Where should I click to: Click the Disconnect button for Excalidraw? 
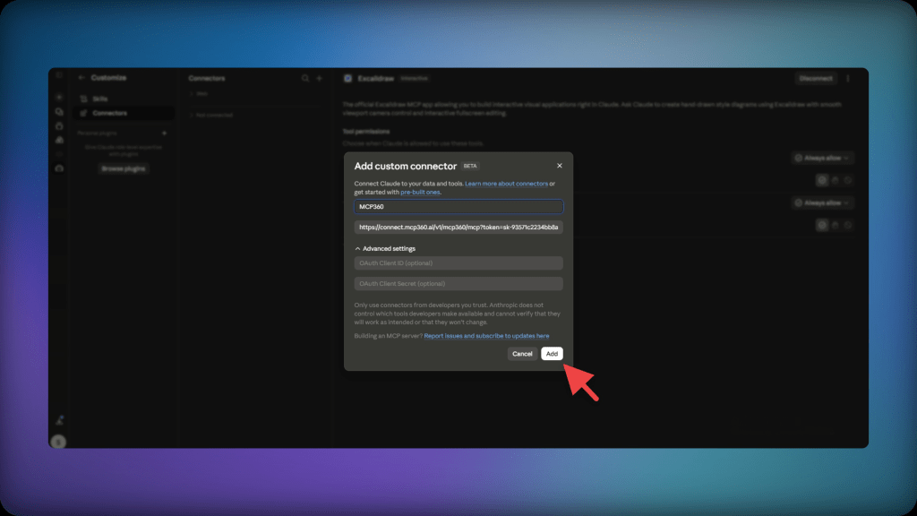pos(815,79)
